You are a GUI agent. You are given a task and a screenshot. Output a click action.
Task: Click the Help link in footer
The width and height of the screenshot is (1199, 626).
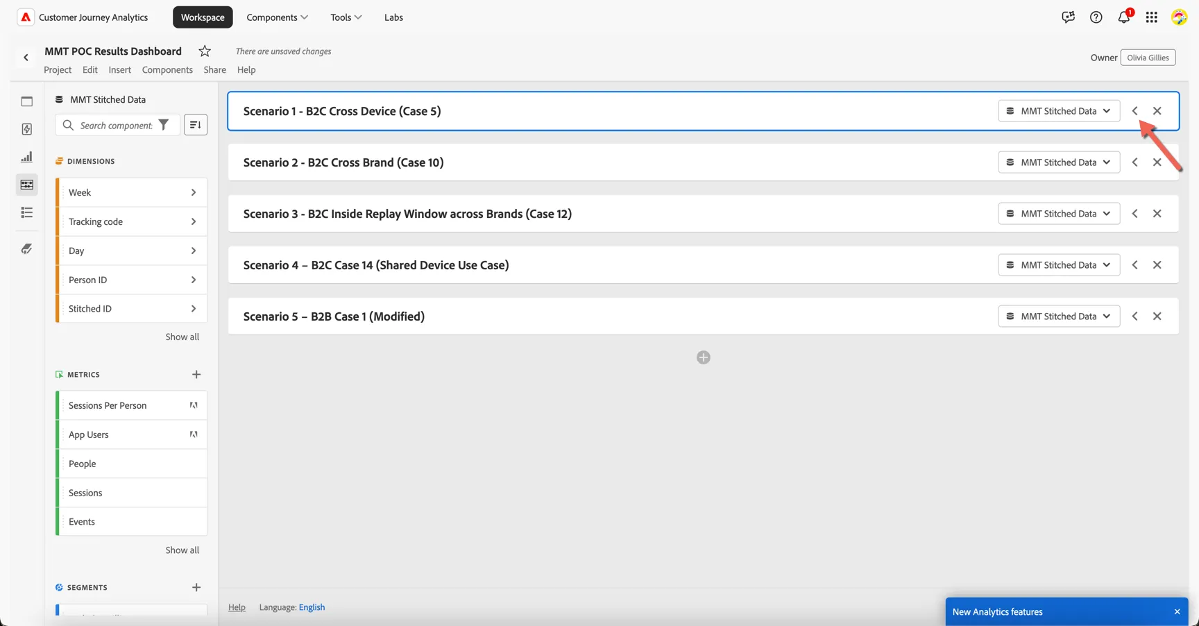(237, 607)
